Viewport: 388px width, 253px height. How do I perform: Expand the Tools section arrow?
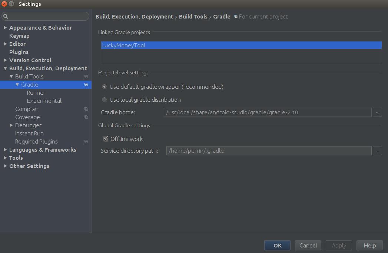pyautogui.click(x=5, y=158)
